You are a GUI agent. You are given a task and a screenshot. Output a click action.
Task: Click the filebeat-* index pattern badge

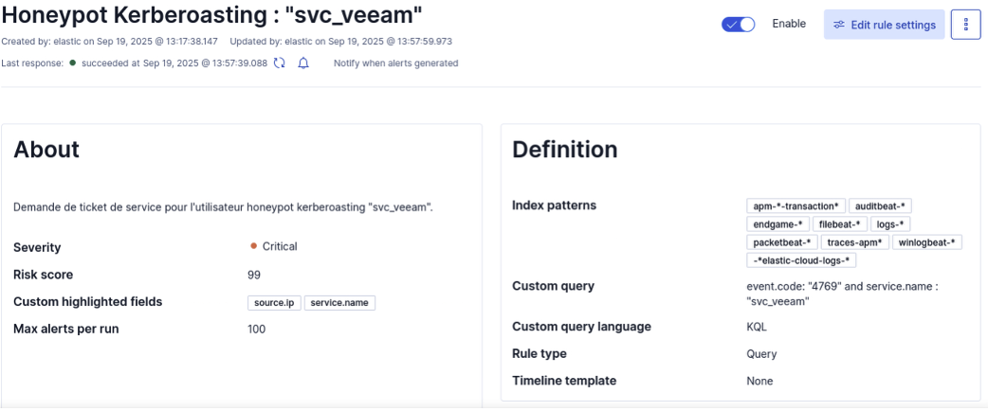tap(840, 224)
